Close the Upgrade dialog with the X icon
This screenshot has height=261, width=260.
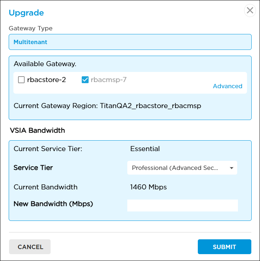(250, 10)
